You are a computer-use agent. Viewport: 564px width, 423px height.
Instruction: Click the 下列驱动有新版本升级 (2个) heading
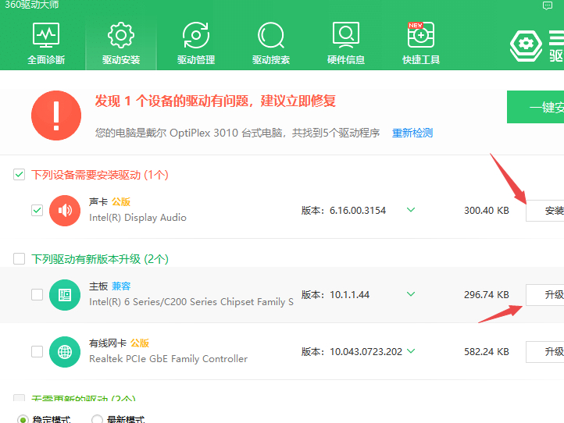click(x=100, y=259)
